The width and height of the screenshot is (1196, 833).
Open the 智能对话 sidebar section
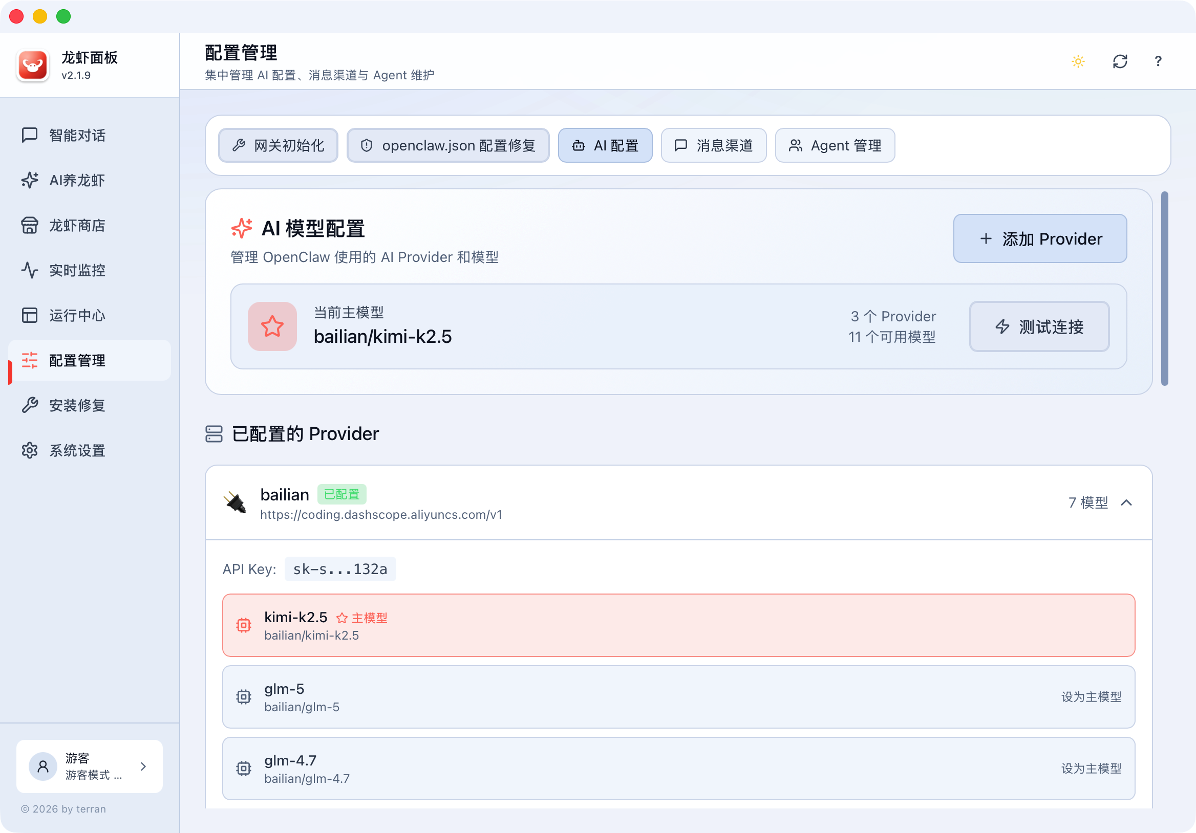pos(76,136)
